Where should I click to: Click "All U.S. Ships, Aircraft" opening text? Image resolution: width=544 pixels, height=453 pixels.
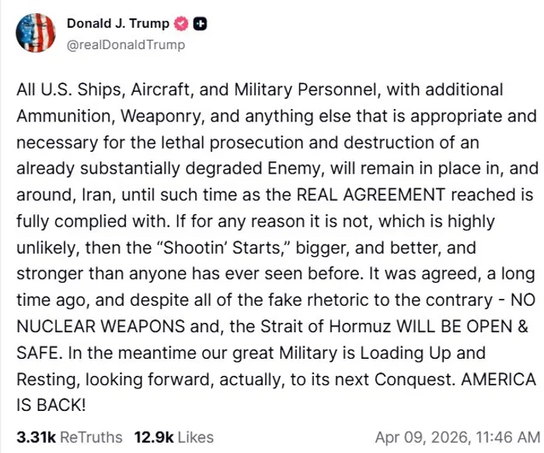pyautogui.click(x=99, y=90)
